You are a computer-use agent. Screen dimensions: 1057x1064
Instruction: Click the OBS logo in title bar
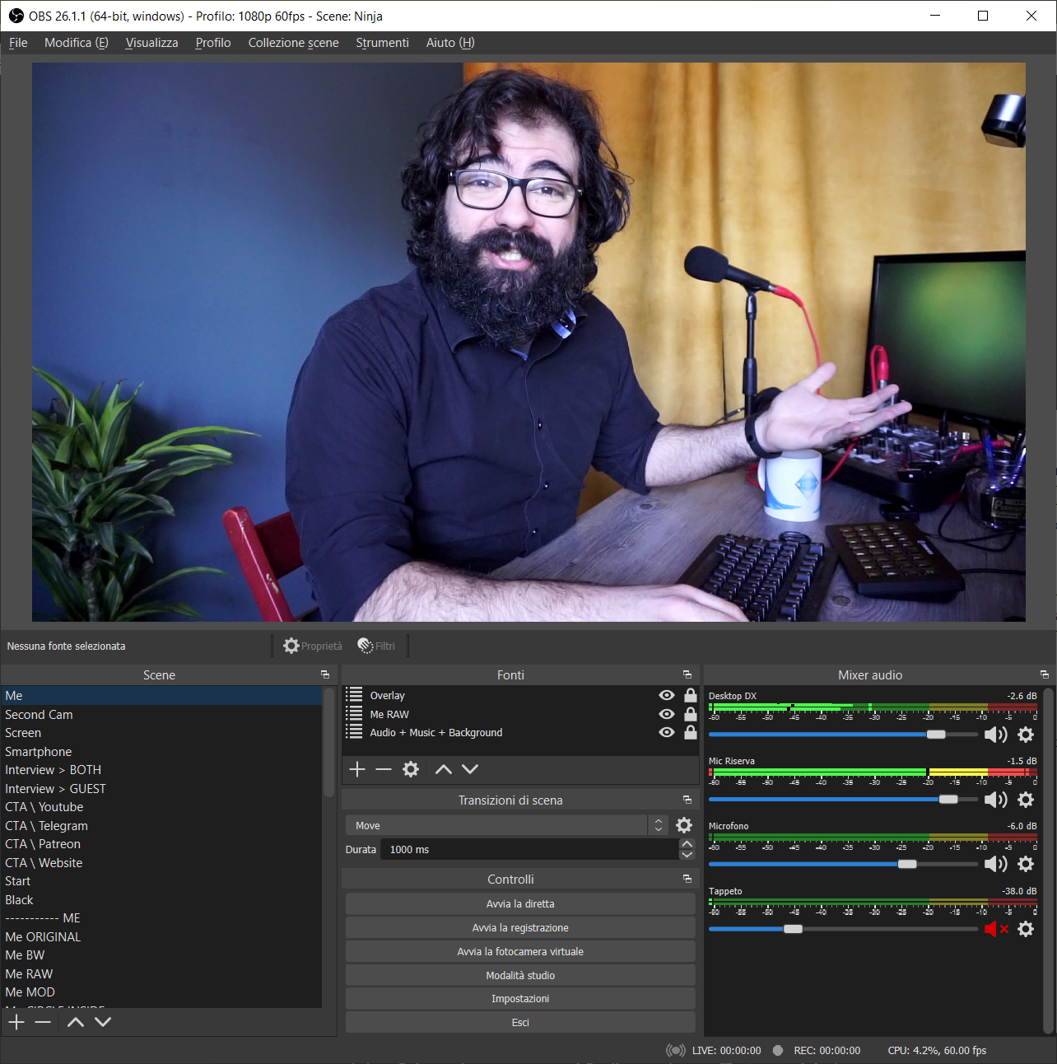16,16
